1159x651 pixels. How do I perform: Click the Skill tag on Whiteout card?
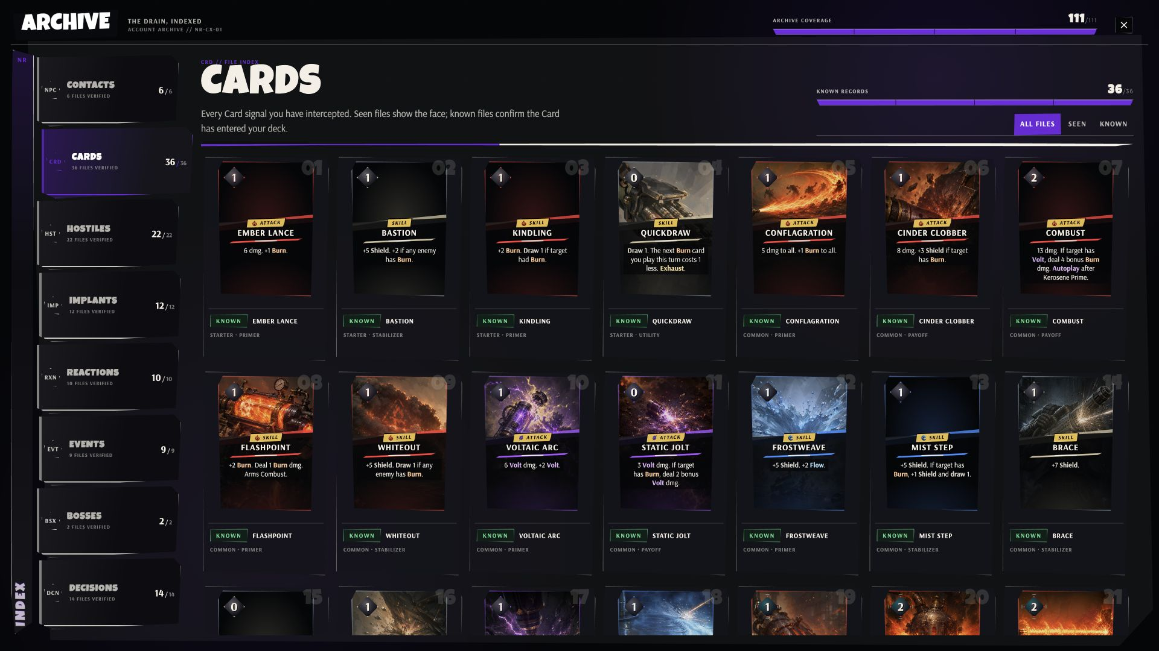click(399, 438)
